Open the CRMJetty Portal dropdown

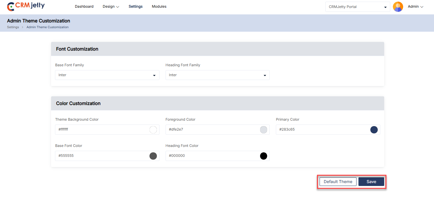(357, 7)
